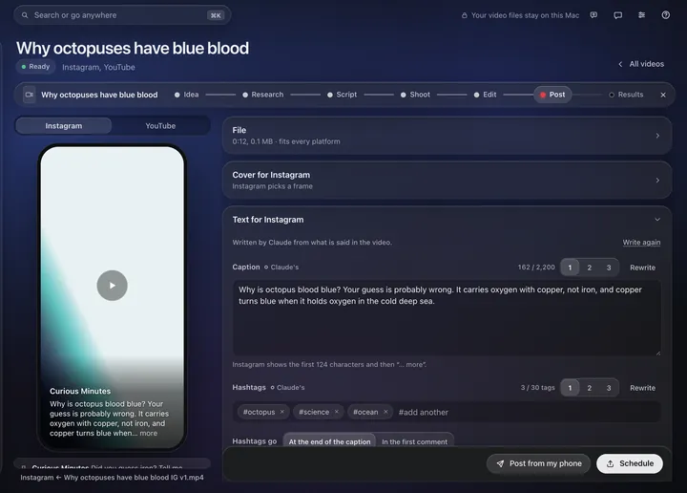Select hashtags version 2
Viewport: 687px width, 493px height.
[x=590, y=388]
